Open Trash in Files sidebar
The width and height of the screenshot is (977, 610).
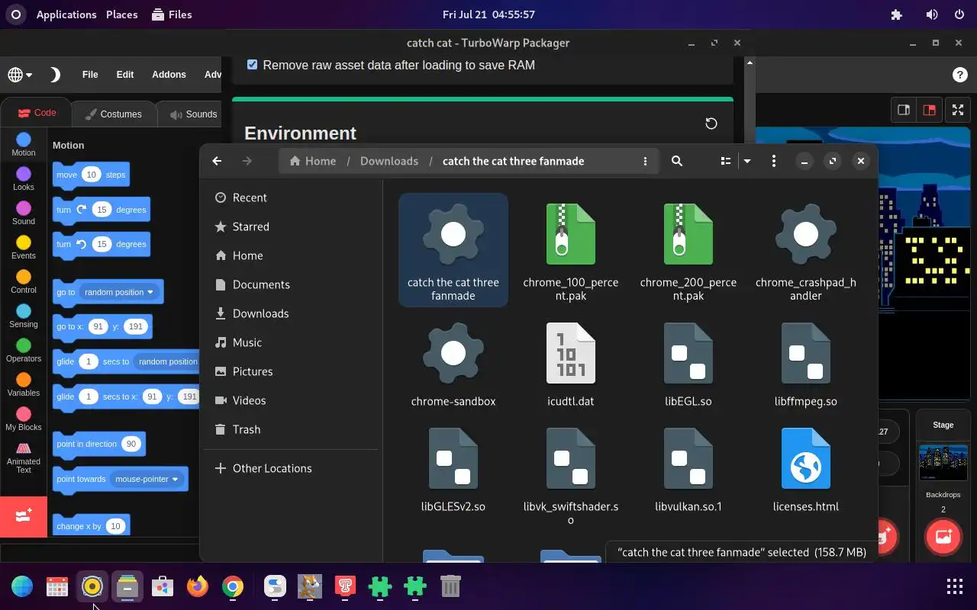[291, 429]
